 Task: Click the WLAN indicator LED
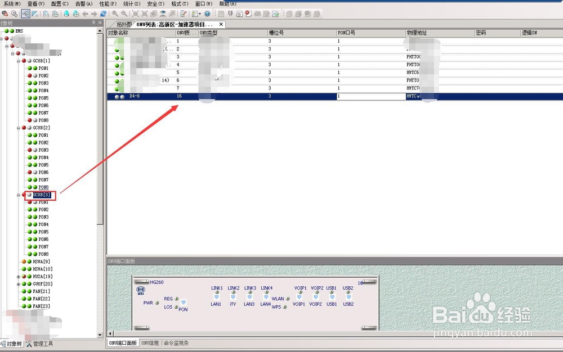point(288,299)
